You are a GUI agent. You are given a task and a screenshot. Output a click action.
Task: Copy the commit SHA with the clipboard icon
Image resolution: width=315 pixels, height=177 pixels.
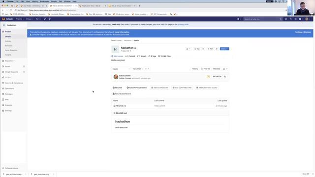click(x=225, y=77)
